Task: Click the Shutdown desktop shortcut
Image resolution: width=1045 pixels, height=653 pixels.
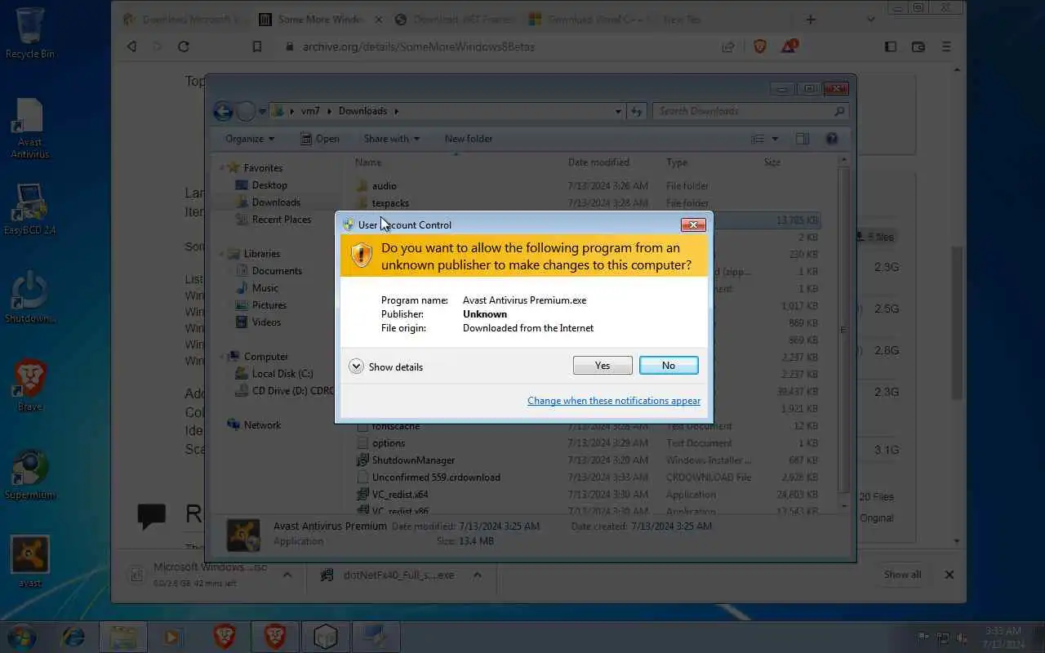Action: [x=30, y=297]
